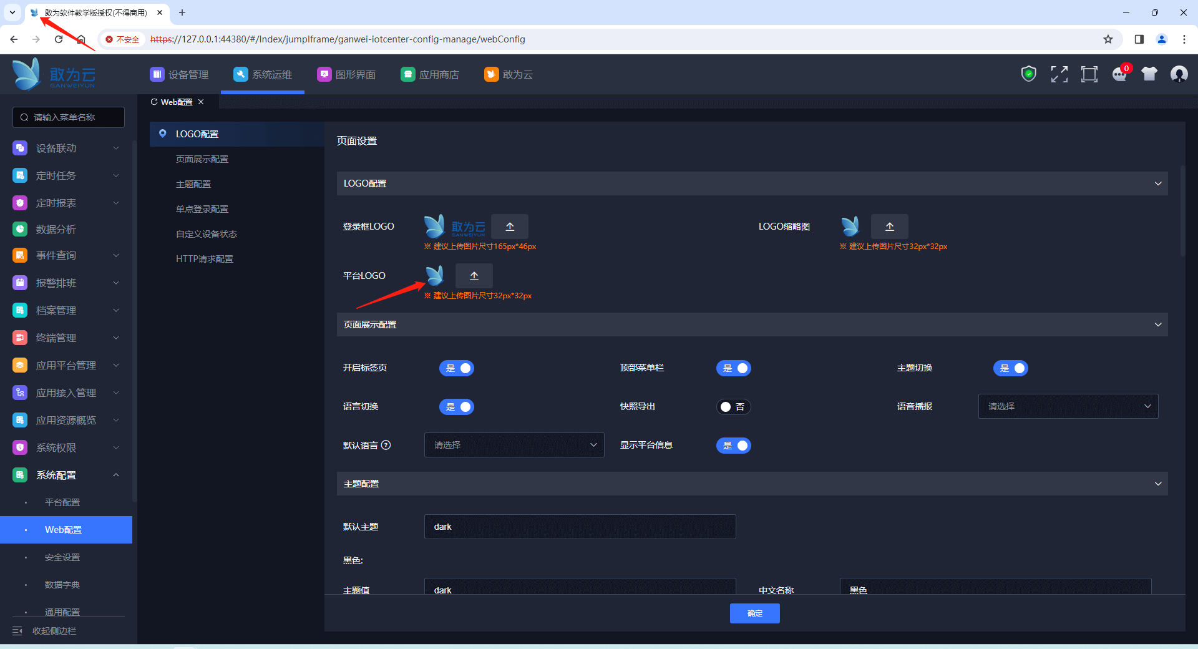Open the message notifications icon with badge
Image resolution: width=1198 pixels, height=649 pixels.
(x=1119, y=74)
